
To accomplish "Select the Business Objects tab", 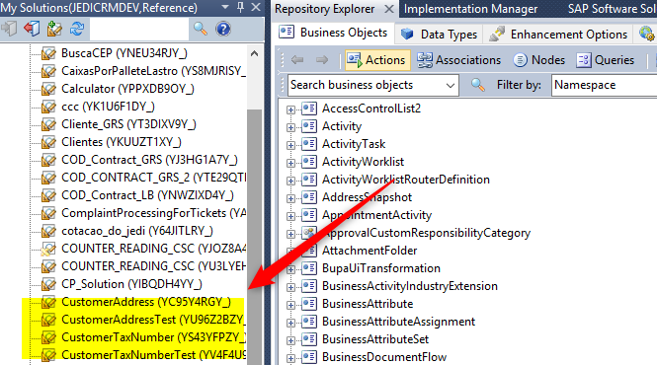I will pos(334,33).
